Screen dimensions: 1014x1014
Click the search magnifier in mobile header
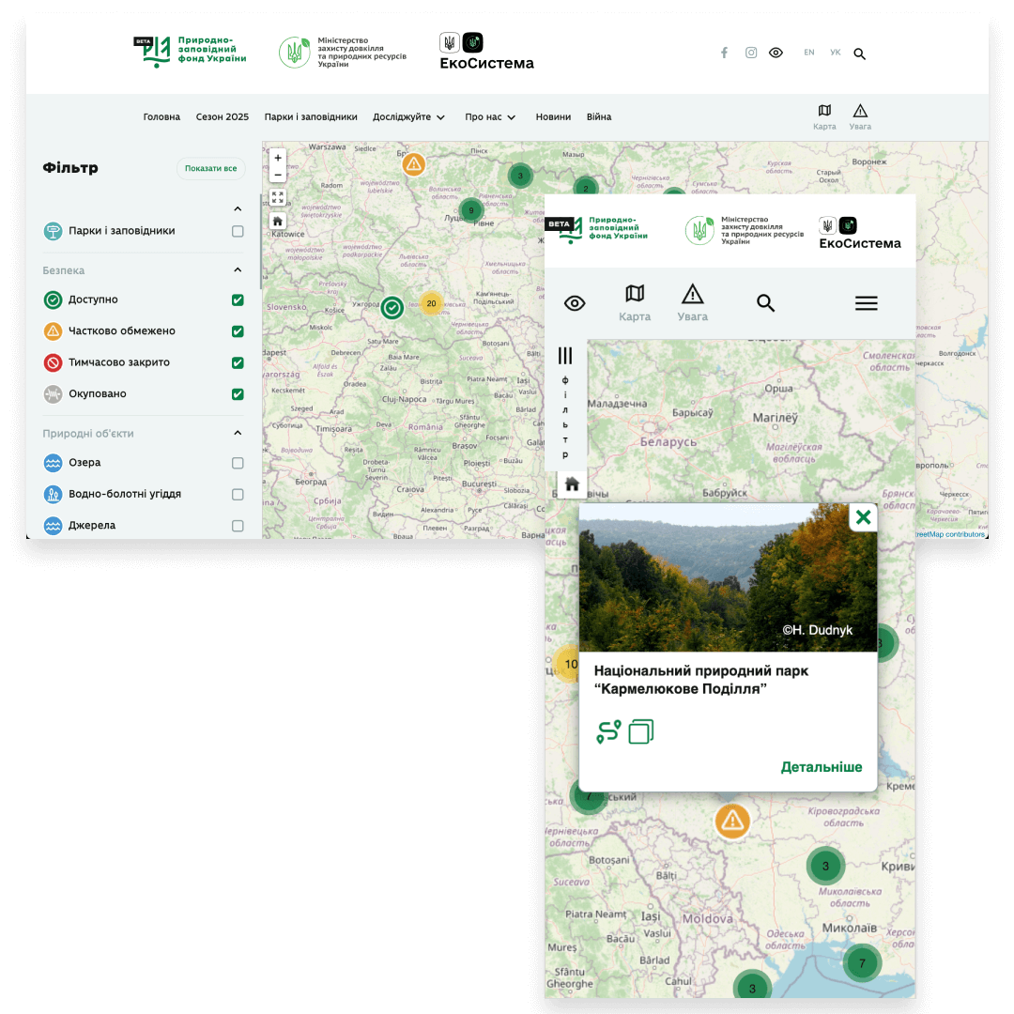(x=765, y=303)
